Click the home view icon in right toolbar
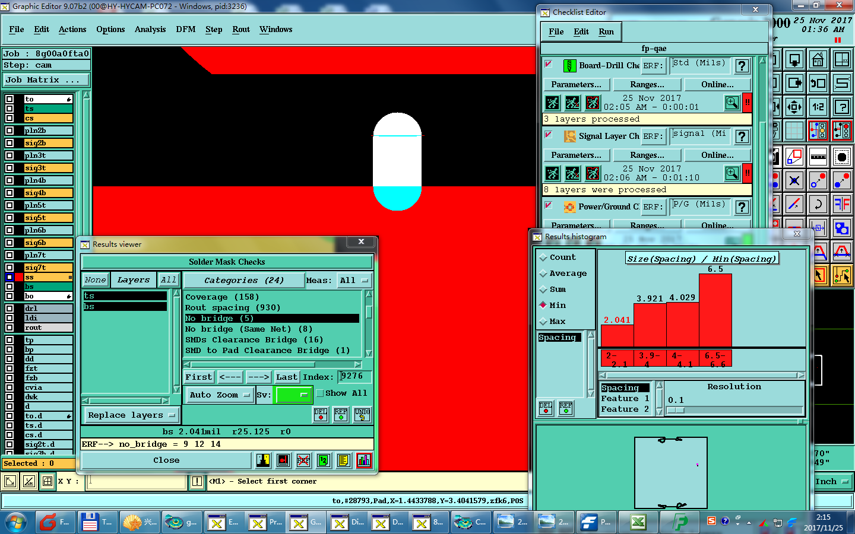 coord(818,60)
